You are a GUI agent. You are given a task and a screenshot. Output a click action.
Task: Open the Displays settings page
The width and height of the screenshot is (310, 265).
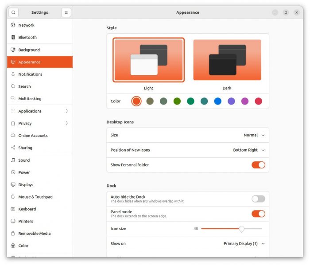pyautogui.click(x=26, y=185)
